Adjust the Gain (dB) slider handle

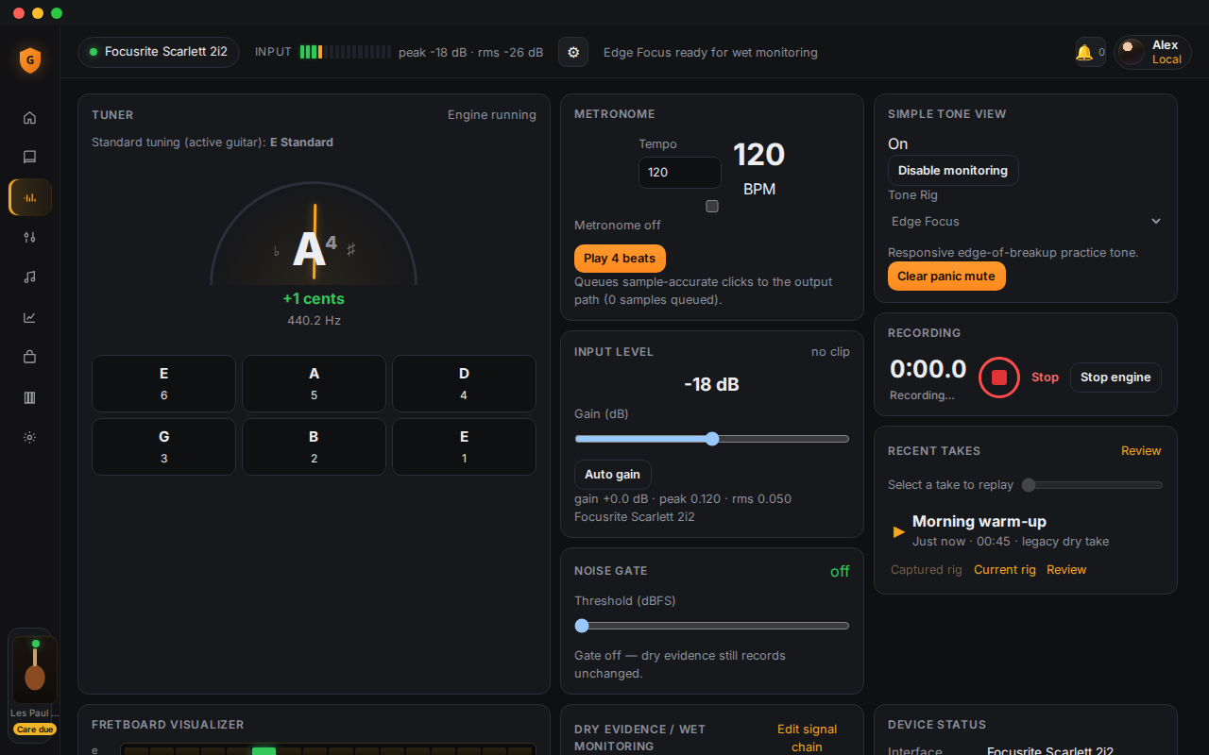pyautogui.click(x=712, y=439)
